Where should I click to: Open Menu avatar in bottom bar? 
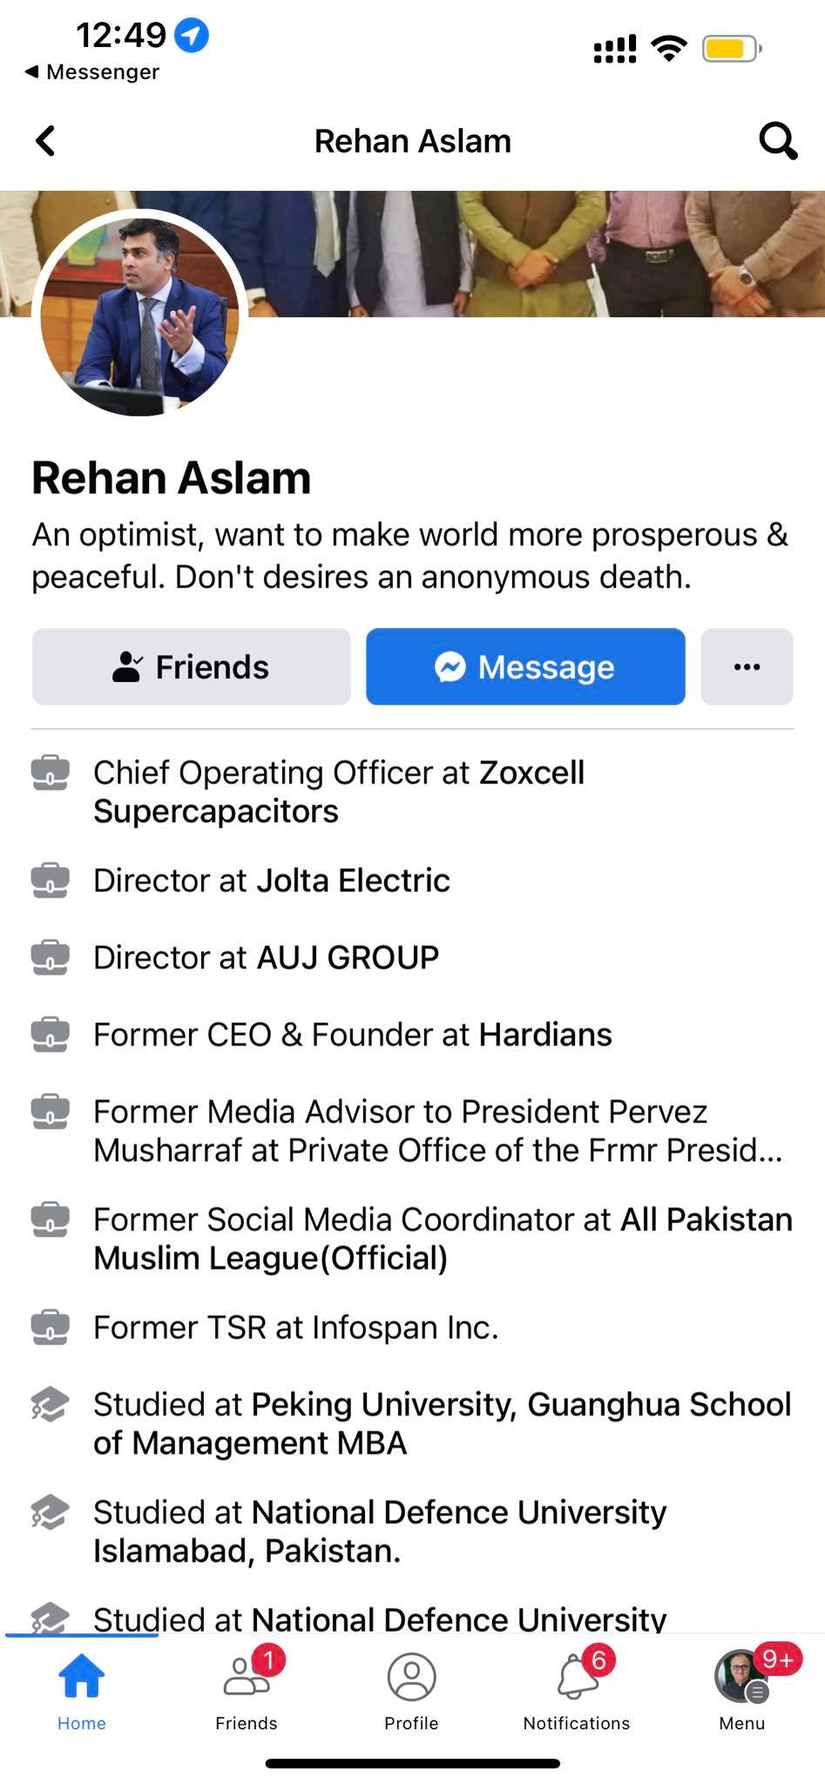click(742, 1692)
